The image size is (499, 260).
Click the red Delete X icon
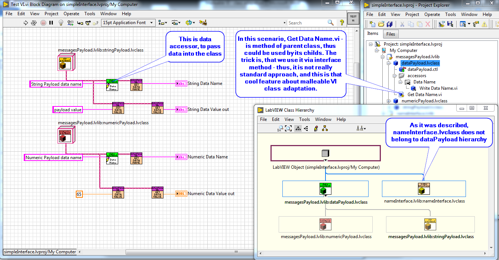click(x=428, y=24)
